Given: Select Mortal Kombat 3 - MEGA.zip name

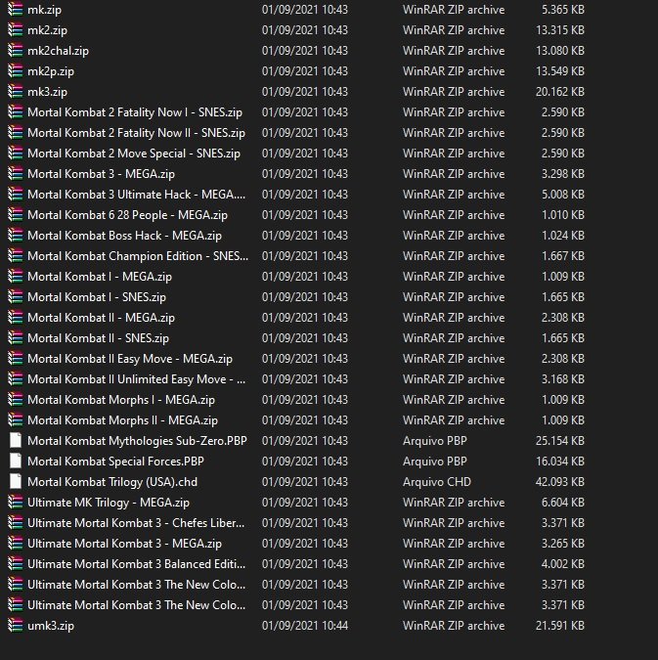Looking at the screenshot, I should click(x=101, y=174).
